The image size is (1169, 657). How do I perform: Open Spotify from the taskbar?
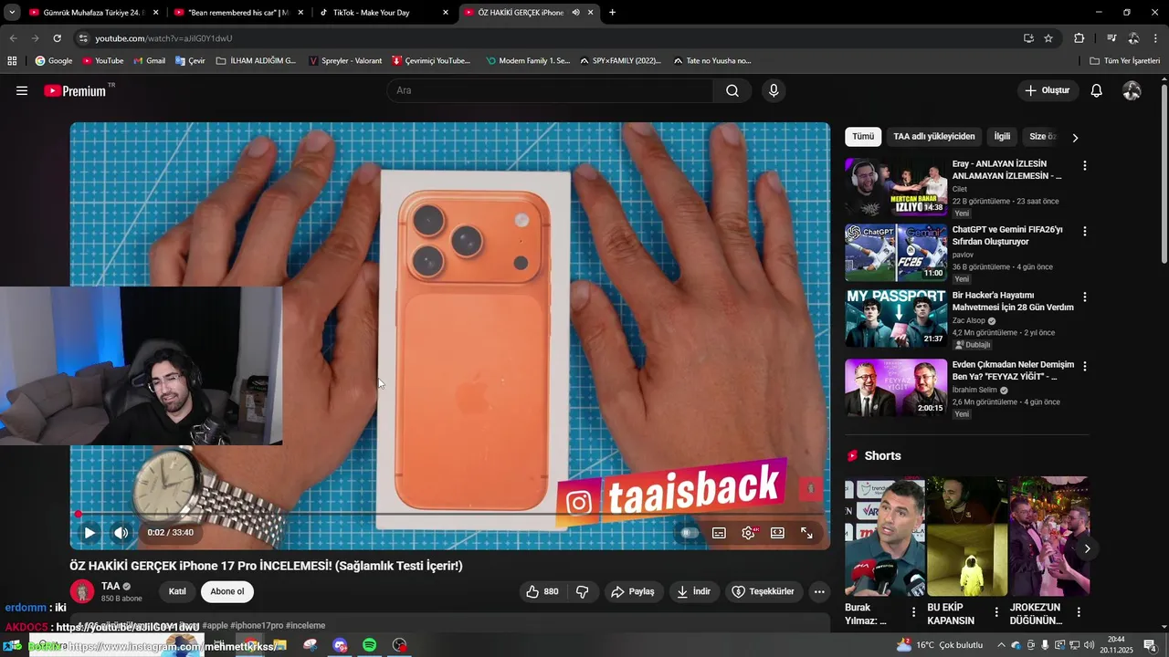pyautogui.click(x=369, y=645)
